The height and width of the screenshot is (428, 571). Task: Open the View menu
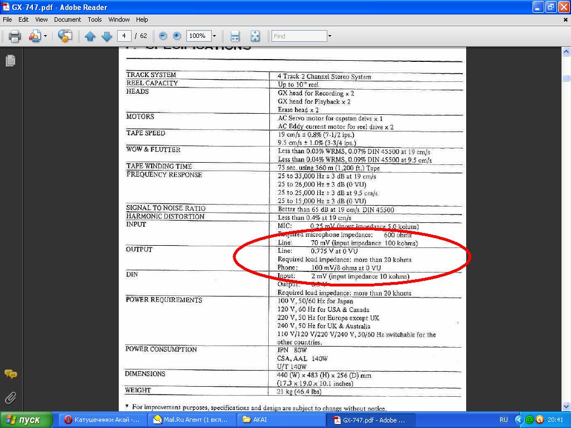coord(41,20)
